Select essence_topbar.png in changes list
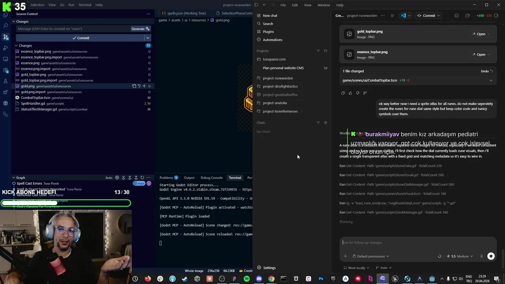Screen dimensions: 505x284 (x=83, y=51)
